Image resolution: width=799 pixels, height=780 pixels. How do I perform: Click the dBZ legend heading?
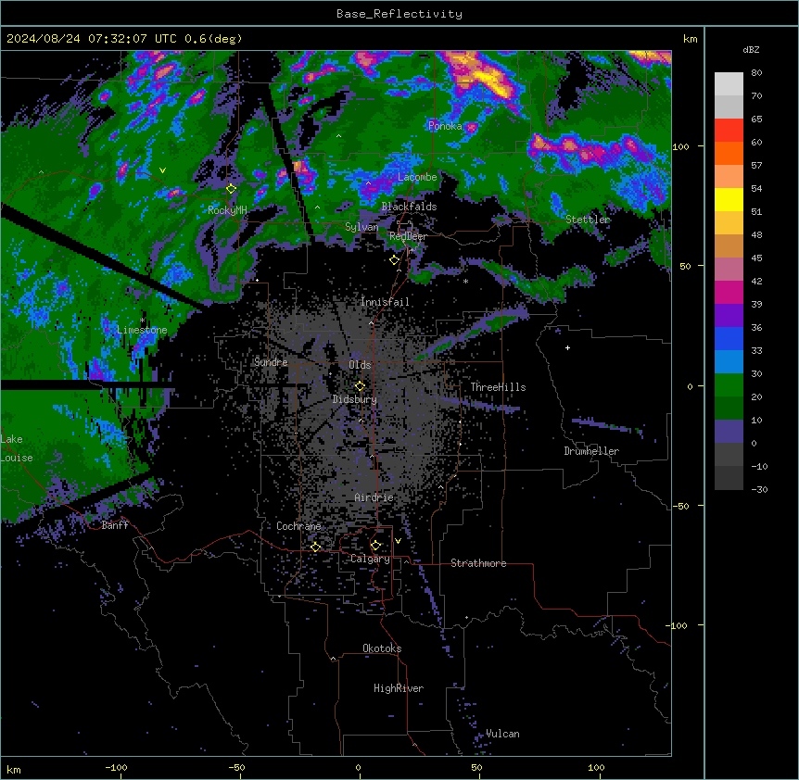coord(751,50)
